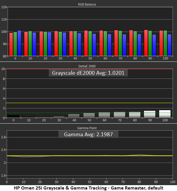Click the 'RGB Balance' chart title
Image resolution: width=177 pixels, height=191 pixels.
87,4
